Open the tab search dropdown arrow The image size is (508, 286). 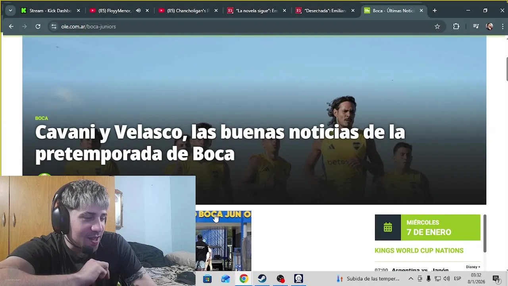pyautogui.click(x=10, y=11)
